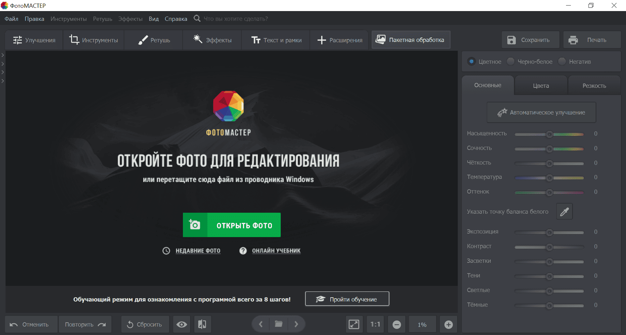The height and width of the screenshot is (335, 626).
Task: Switch to the Цвета tab
Action: coord(541,86)
